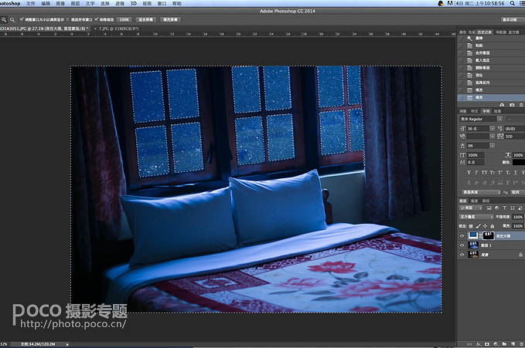525x348 pixels.
Task: Select the zoom out magnifier icon
Action: point(12,20)
